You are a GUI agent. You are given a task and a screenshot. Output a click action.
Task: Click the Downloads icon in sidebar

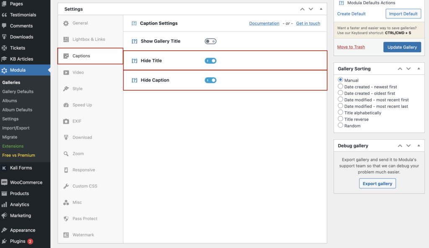(4, 37)
